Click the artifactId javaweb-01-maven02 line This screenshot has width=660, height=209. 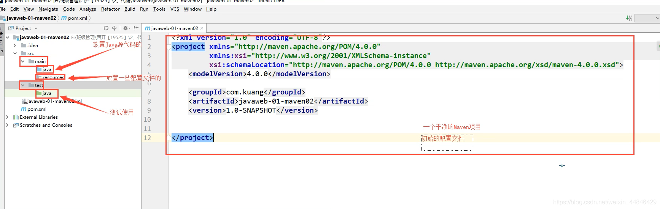click(x=278, y=101)
